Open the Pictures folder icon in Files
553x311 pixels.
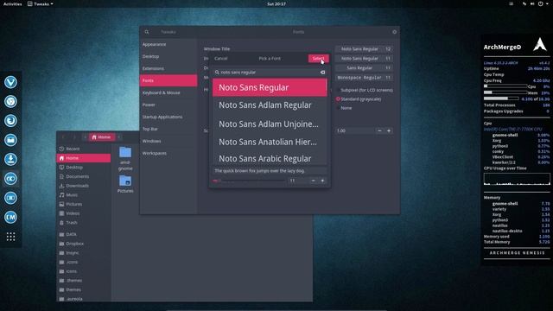click(x=125, y=184)
